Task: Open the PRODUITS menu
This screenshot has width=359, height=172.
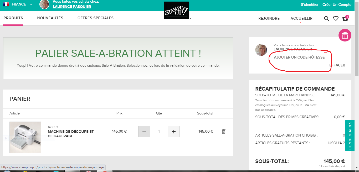Action: click(x=13, y=18)
